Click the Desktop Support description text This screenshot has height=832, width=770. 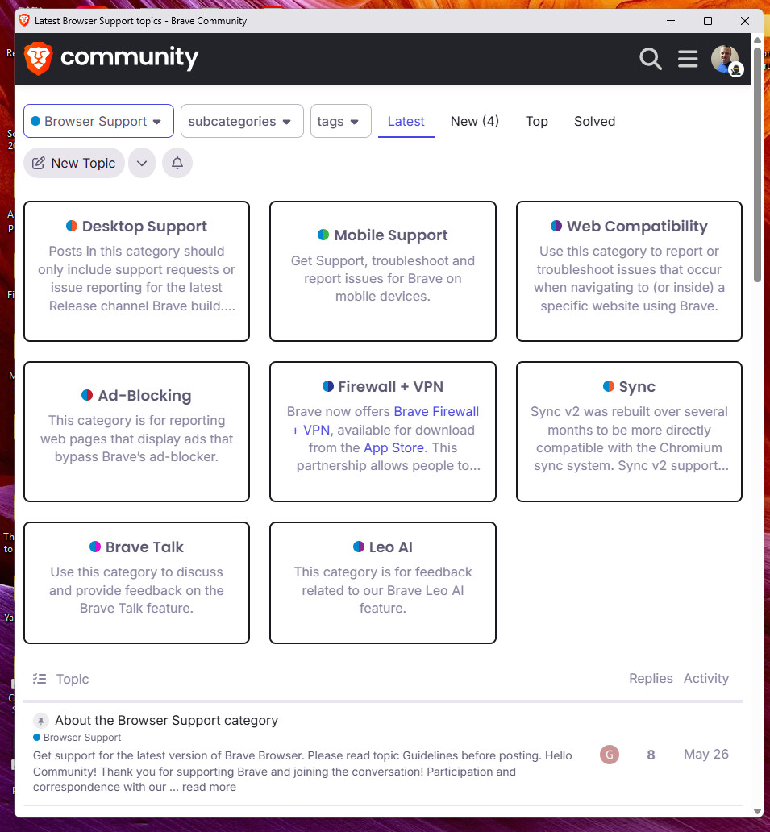coord(137,279)
